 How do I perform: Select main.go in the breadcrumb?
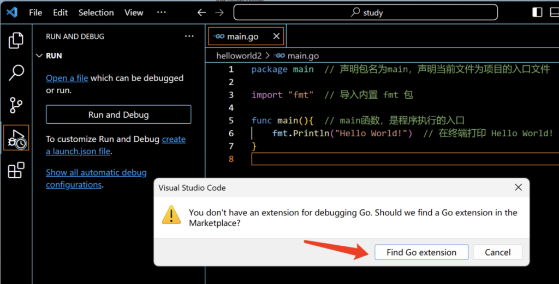coord(303,56)
